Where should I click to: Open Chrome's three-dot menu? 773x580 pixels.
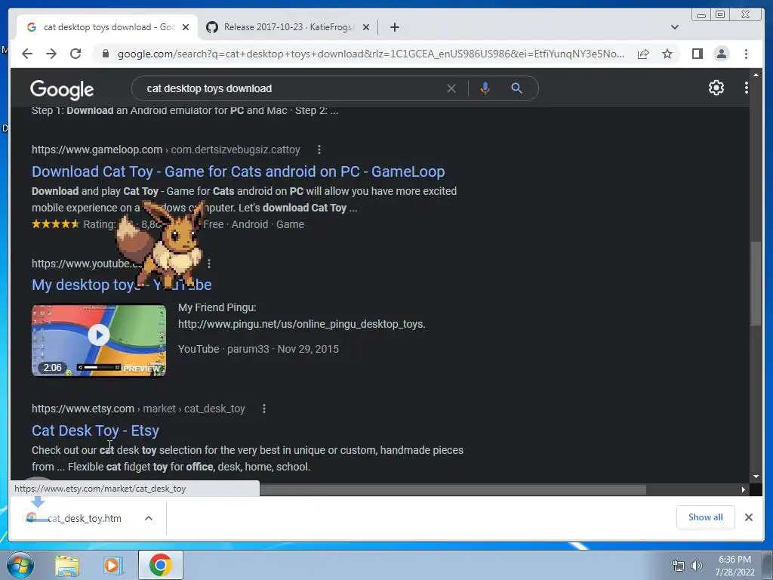point(746,54)
